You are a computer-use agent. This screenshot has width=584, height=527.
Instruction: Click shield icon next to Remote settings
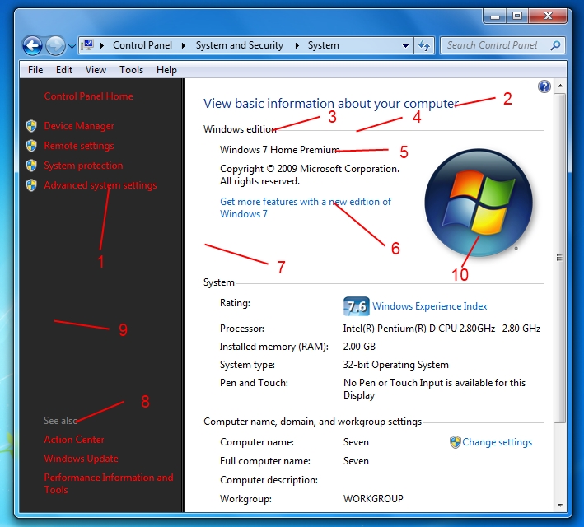tap(31, 146)
